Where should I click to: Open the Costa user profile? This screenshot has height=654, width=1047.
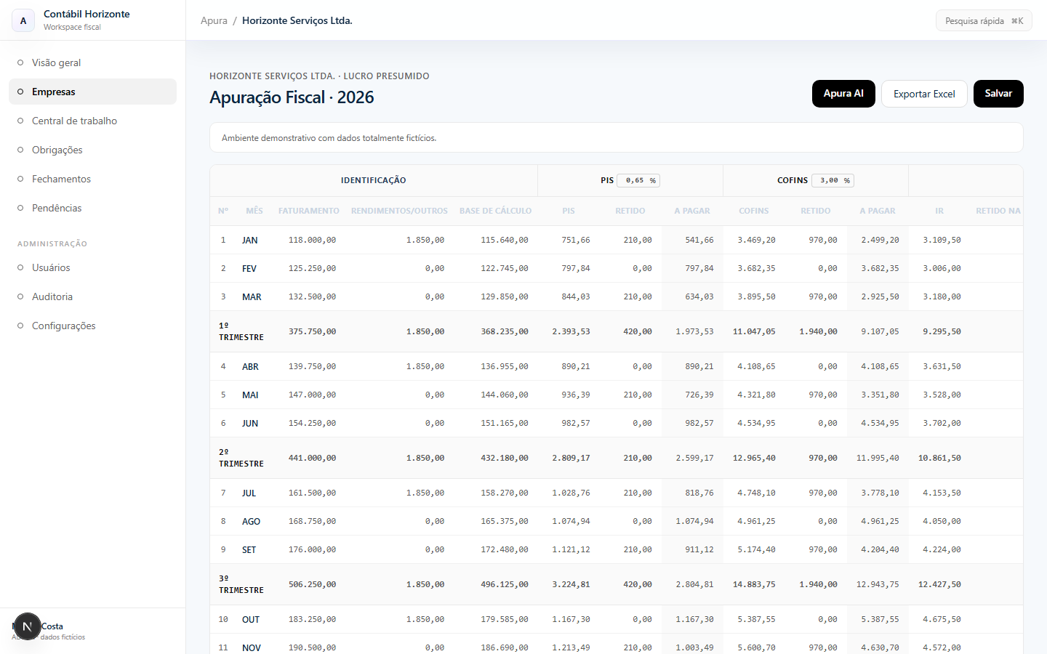point(92,631)
